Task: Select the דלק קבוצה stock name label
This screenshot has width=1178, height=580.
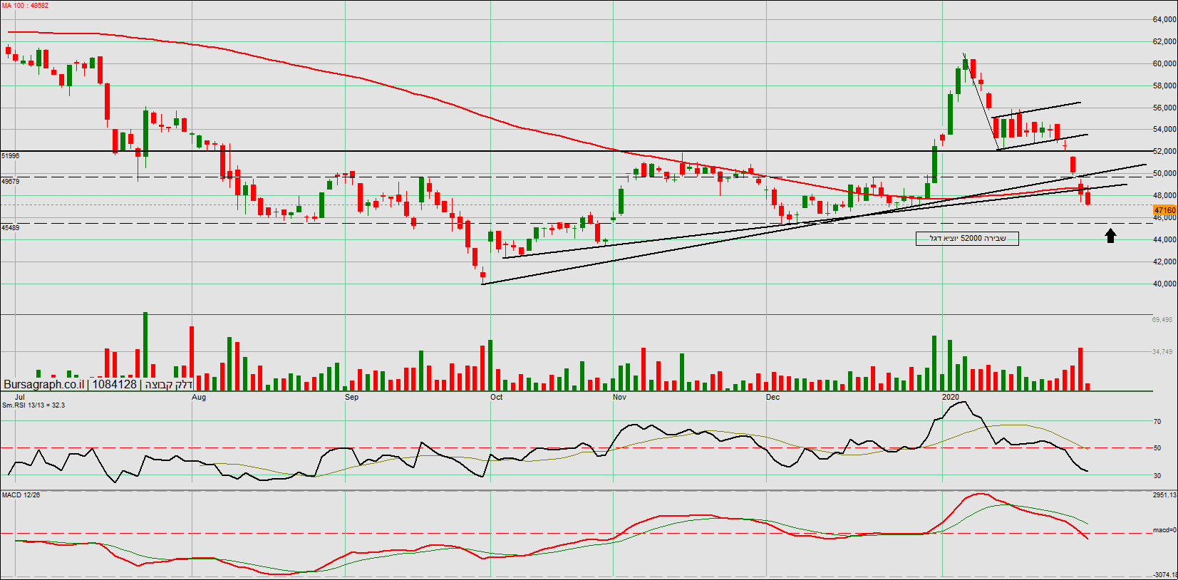Action: (x=169, y=385)
